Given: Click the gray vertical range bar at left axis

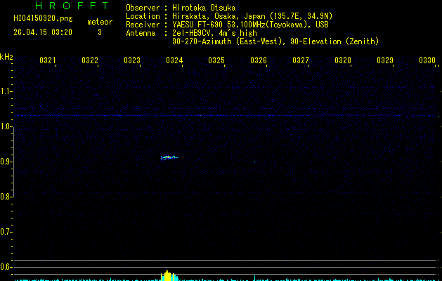Looking at the screenshot, I should point(13,162).
